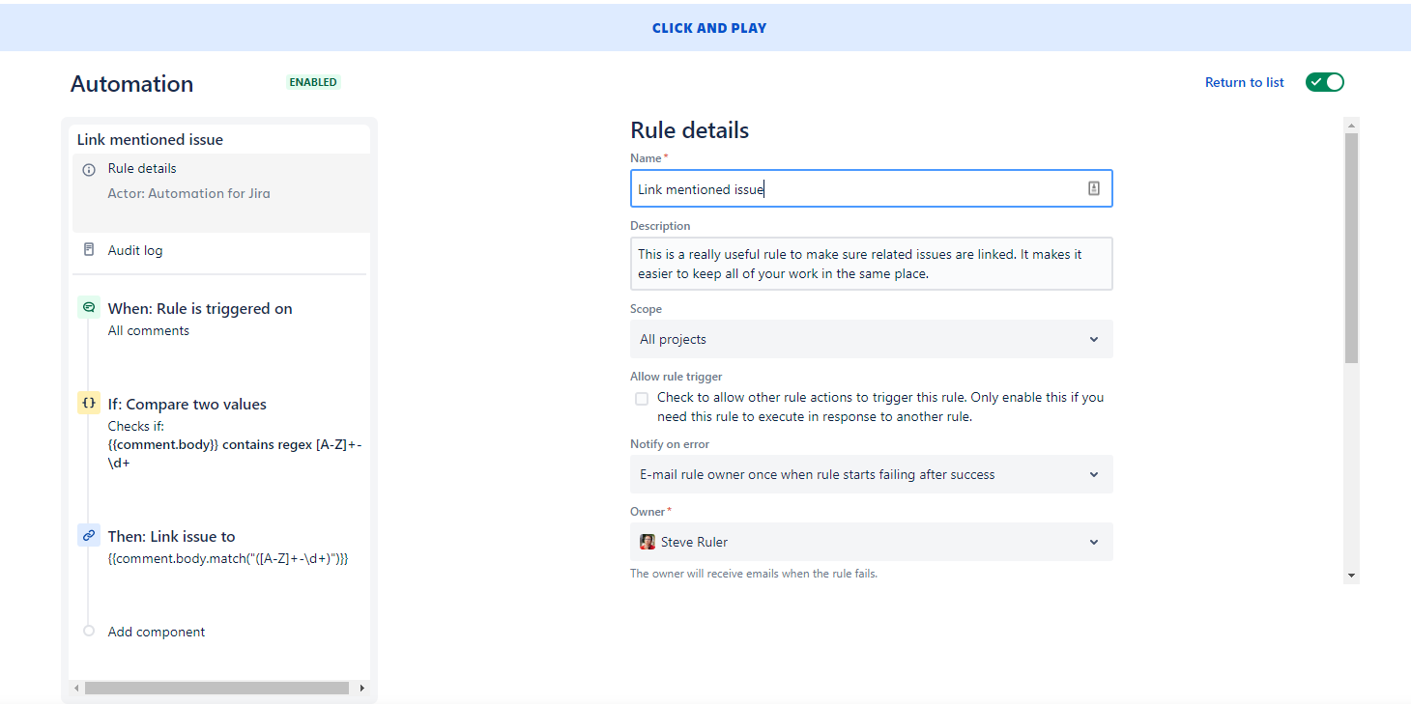Click the info icon beside Rule details
Image resolution: width=1411 pixels, height=704 pixels.
(88, 168)
